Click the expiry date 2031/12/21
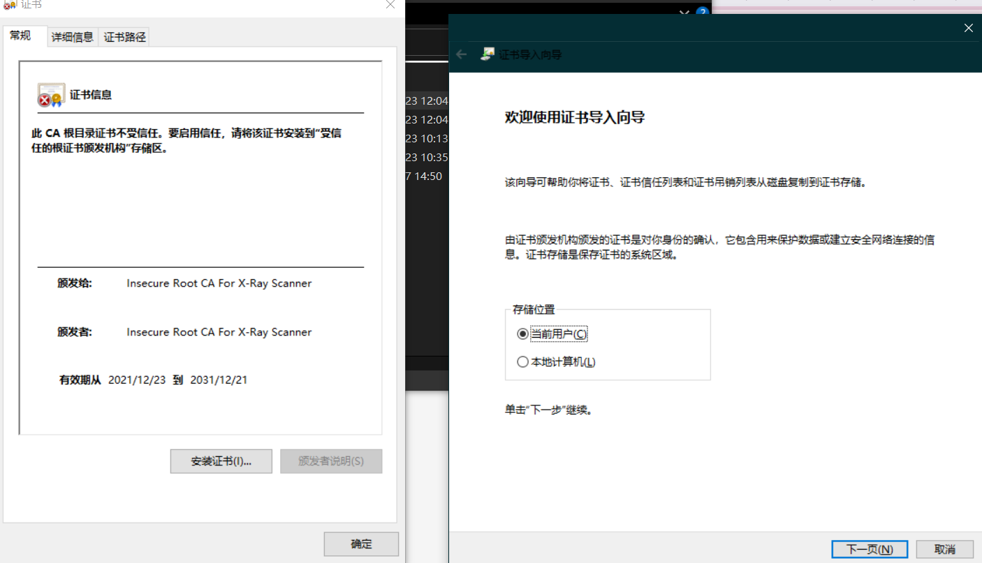The image size is (982, 563). [219, 380]
